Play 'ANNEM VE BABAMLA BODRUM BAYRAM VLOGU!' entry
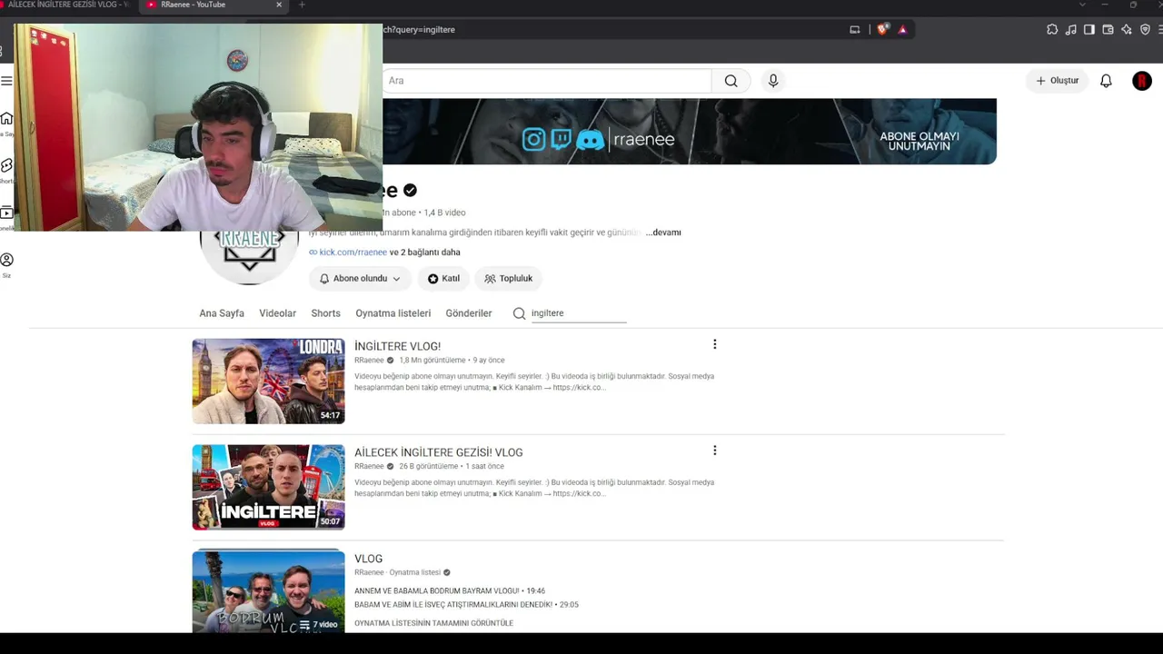This screenshot has width=1163, height=654. 449,591
